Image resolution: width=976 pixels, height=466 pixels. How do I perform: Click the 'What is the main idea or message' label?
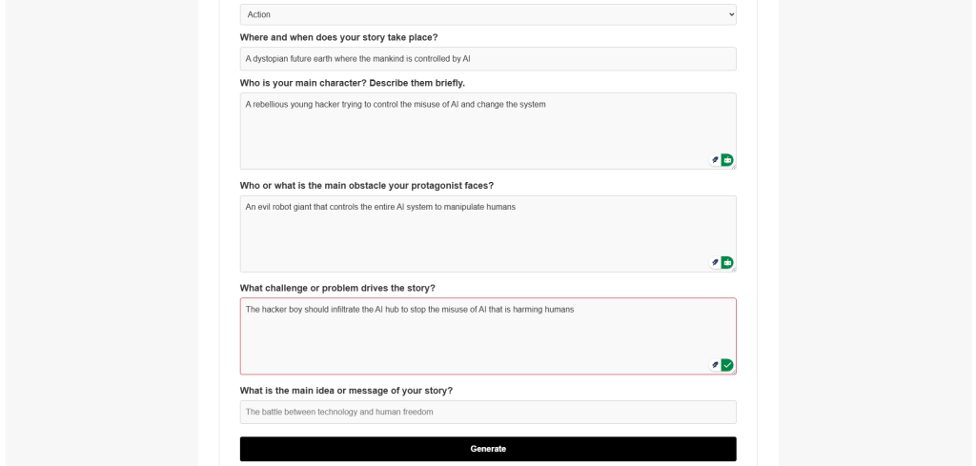pos(346,391)
